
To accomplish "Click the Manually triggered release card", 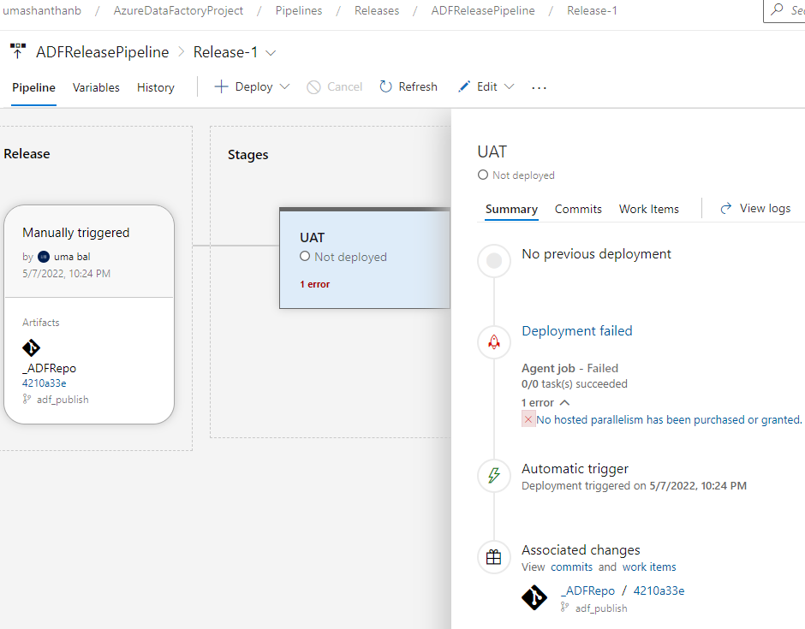I will point(89,314).
